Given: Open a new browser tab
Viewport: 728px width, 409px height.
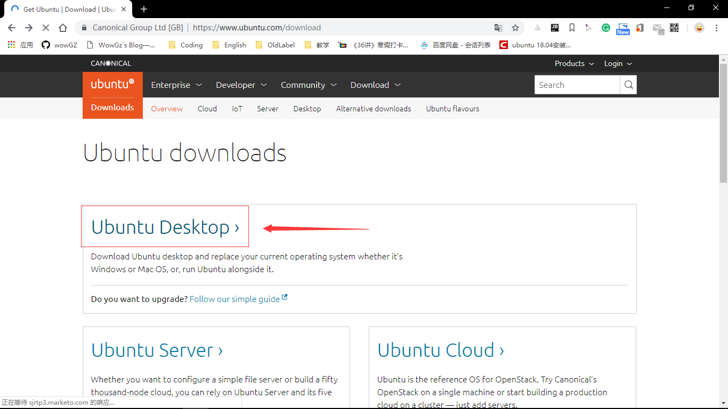Looking at the screenshot, I should [x=144, y=9].
